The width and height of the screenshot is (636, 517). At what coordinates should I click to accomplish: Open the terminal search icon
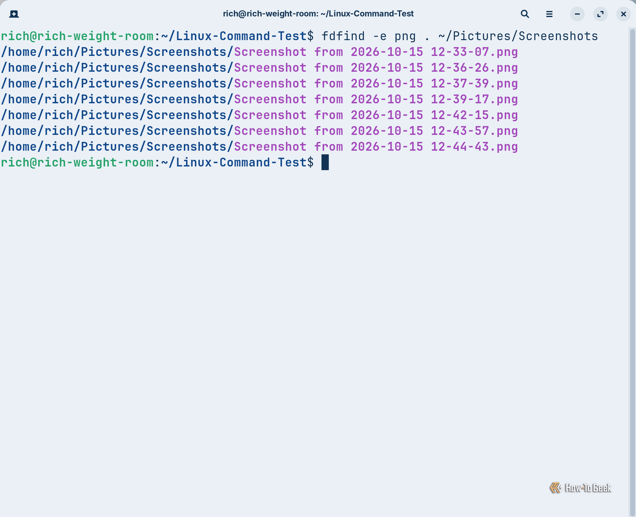click(525, 14)
